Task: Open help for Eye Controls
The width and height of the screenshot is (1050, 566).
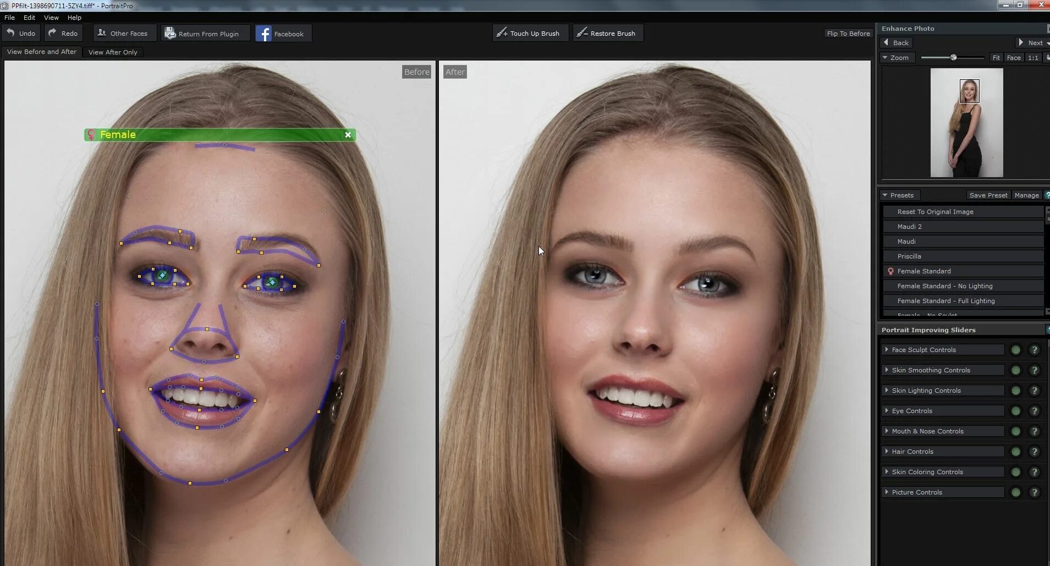Action: tap(1035, 411)
